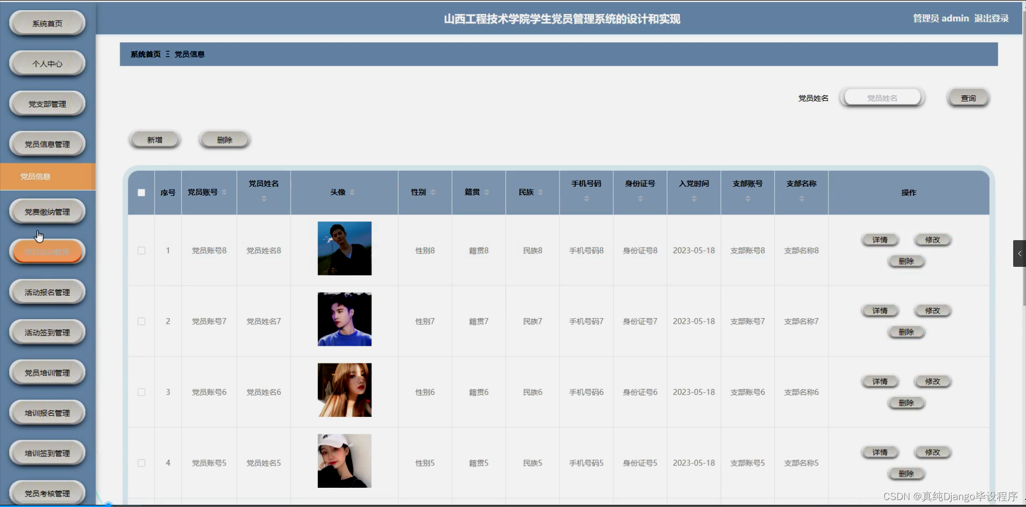Toggle the select-all checkbox in table header
This screenshot has width=1026, height=507.
(x=141, y=193)
